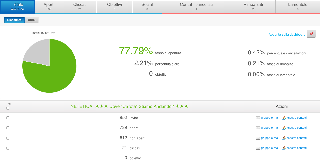
Task: Open mostra contatti link for non aperti
Action: [297, 138]
